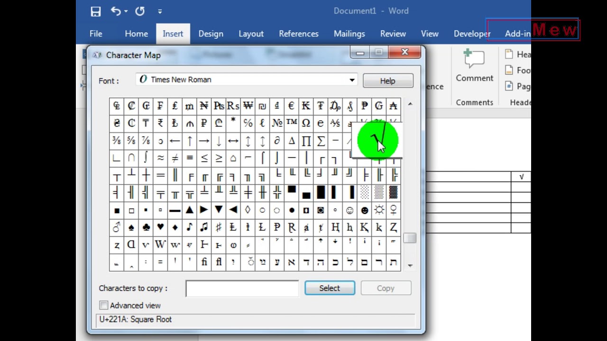
Task: Click the Redo icon in quick access toolbar
Action: pos(140,11)
